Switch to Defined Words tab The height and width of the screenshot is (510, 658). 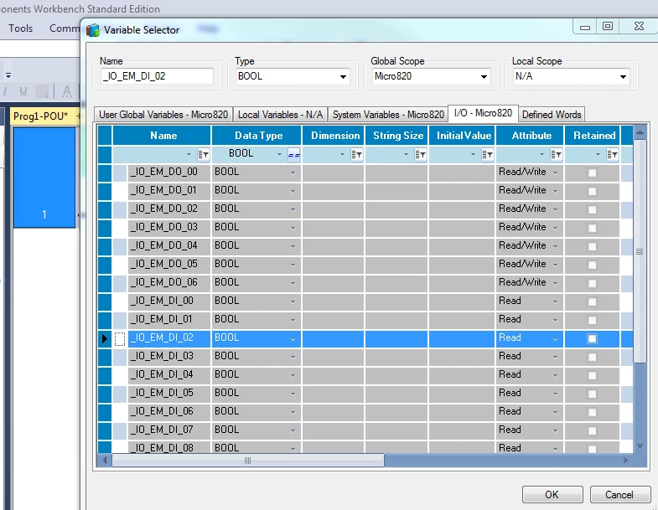pos(552,115)
